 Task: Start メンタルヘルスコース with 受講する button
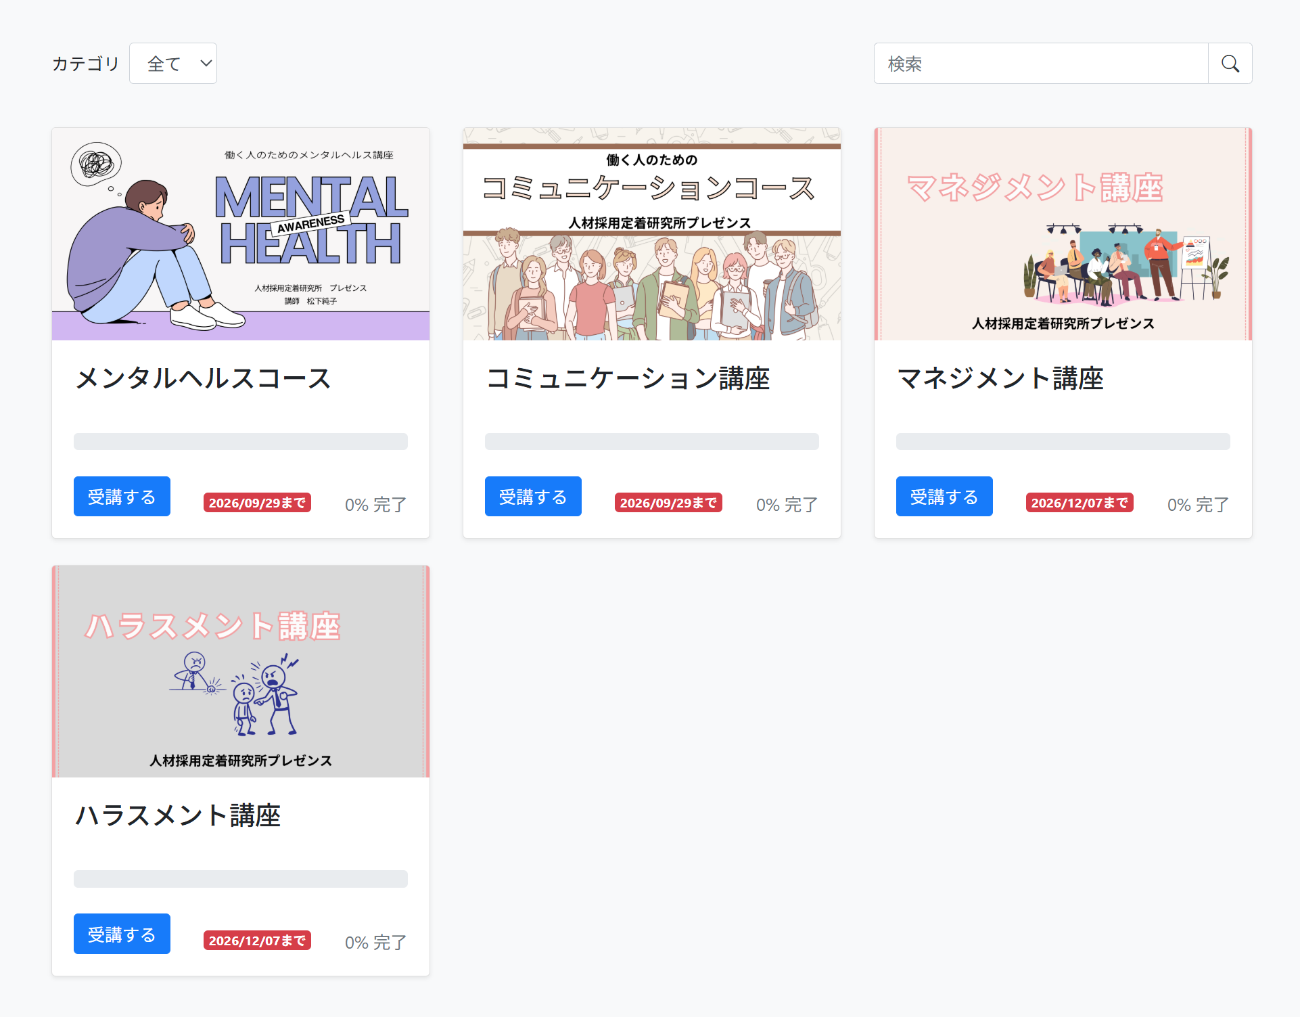click(122, 497)
